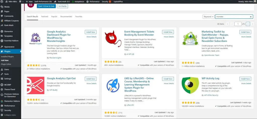The image size is (257, 119).
Task: Collapse the admin sidebar menu
Action: 10,115
